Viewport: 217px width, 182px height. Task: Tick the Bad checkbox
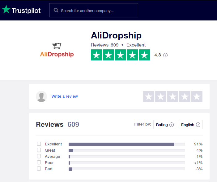(39, 169)
